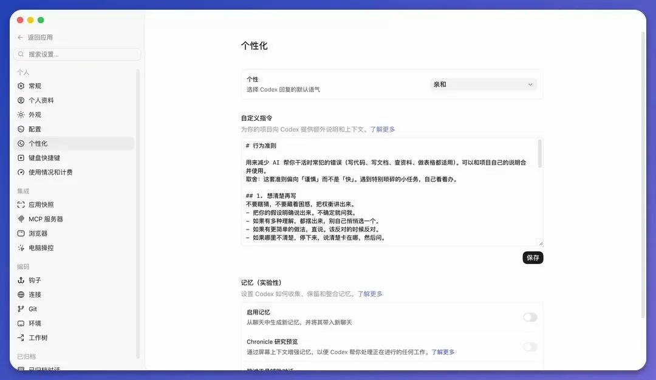Click the monitor icon beside 环境

[x=21, y=323]
